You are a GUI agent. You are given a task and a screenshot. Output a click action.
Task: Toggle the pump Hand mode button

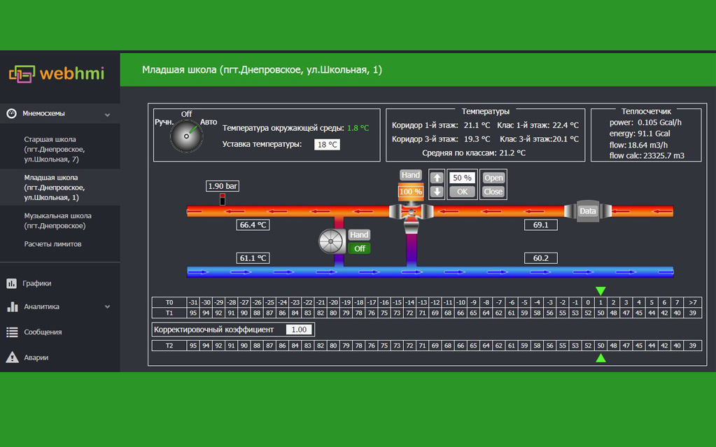tap(359, 235)
